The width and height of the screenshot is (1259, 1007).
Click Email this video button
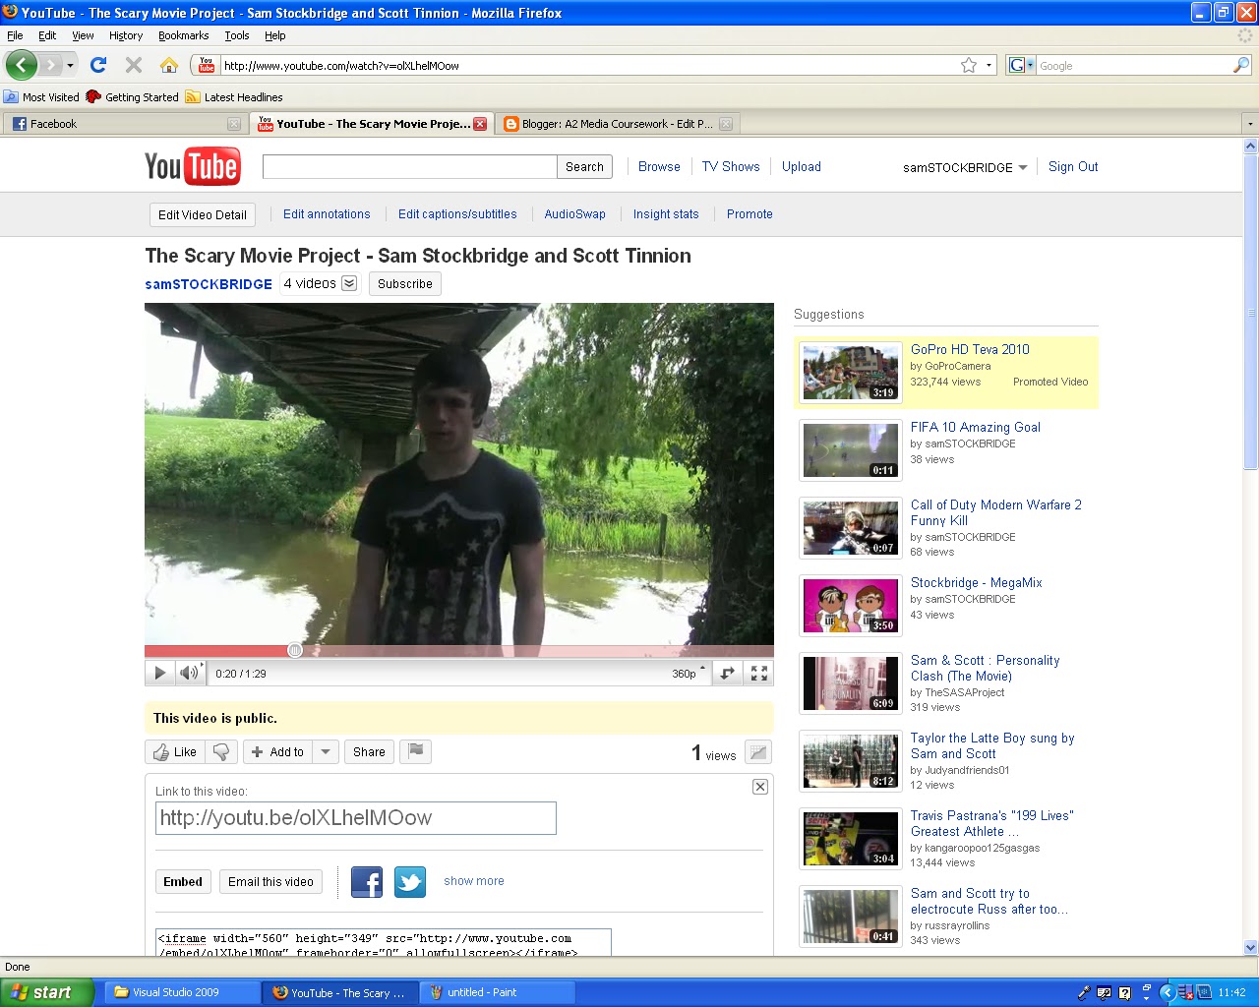270,882
